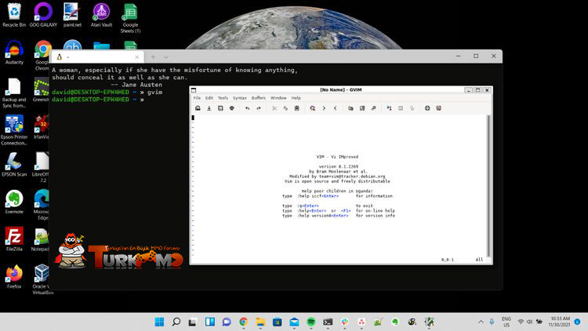The width and height of the screenshot is (588, 331).
Task: Open the Window menu in GVIM
Action: click(x=278, y=98)
